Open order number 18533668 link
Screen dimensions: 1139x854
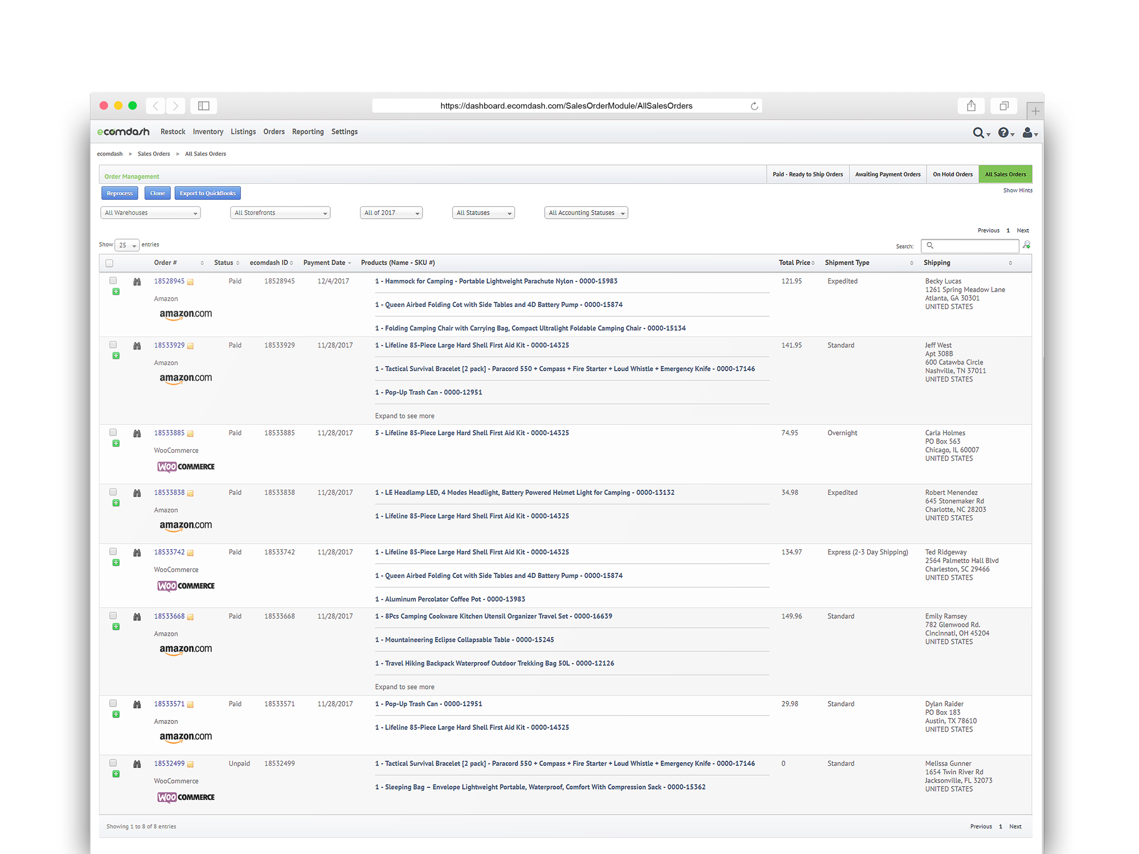169,617
